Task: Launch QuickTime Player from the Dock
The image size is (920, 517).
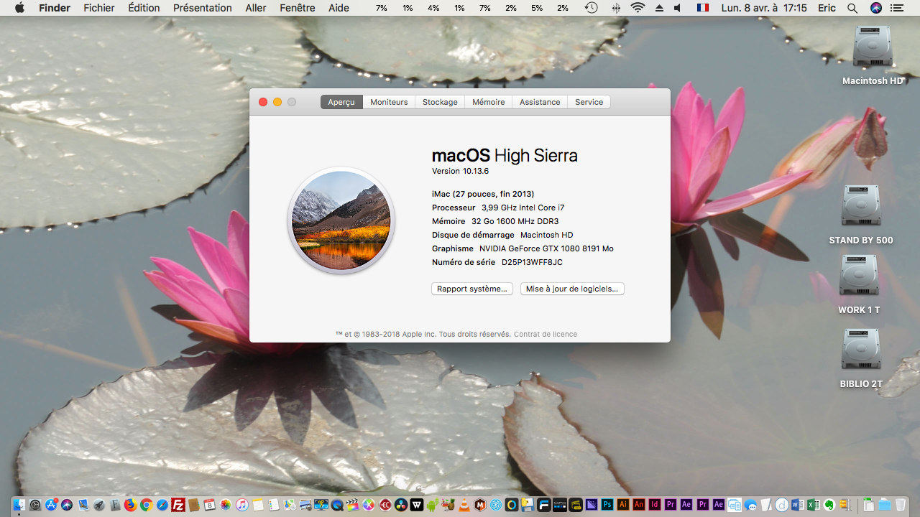Action: tap(337, 505)
